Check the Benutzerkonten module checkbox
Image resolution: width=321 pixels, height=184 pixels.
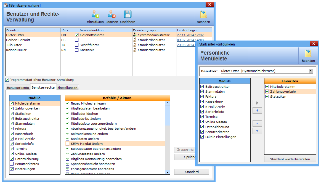click(x=12, y=164)
